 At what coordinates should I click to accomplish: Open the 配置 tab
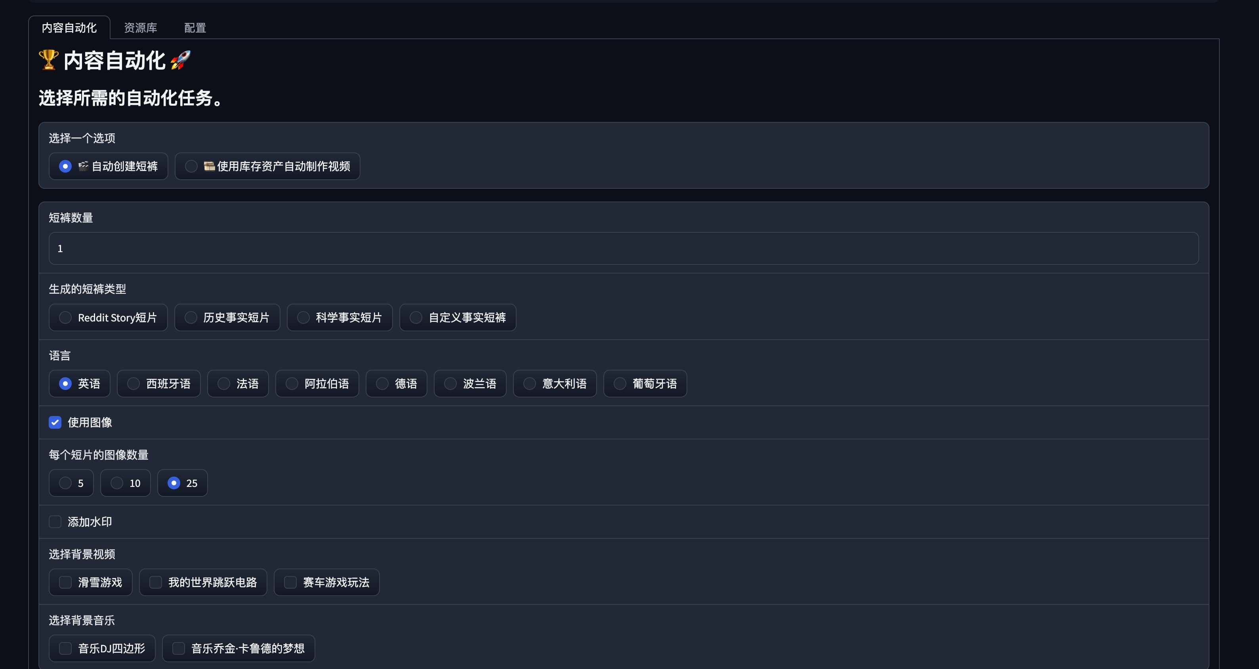[x=195, y=28]
